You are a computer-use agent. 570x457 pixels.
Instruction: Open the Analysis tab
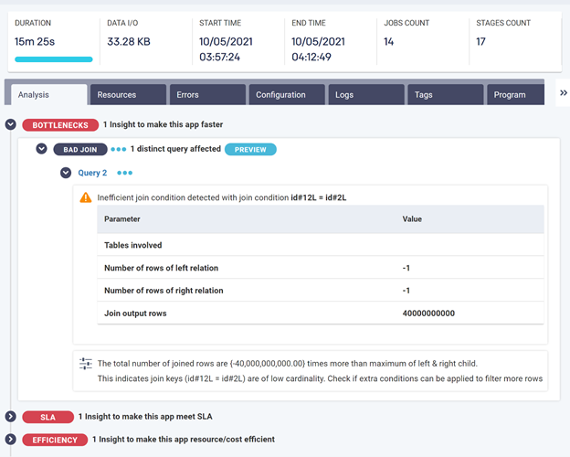[x=49, y=95]
